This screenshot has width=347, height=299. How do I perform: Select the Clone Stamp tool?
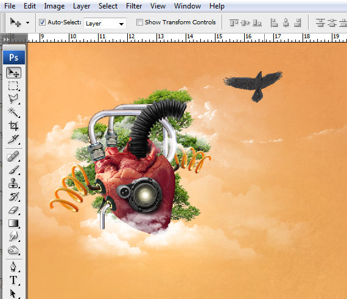pos(13,183)
